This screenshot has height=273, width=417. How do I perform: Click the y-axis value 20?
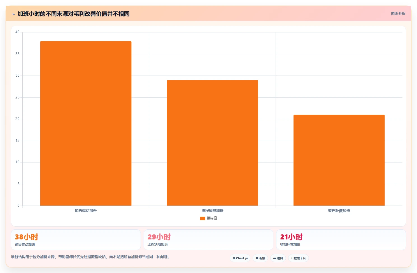[x=17, y=119]
